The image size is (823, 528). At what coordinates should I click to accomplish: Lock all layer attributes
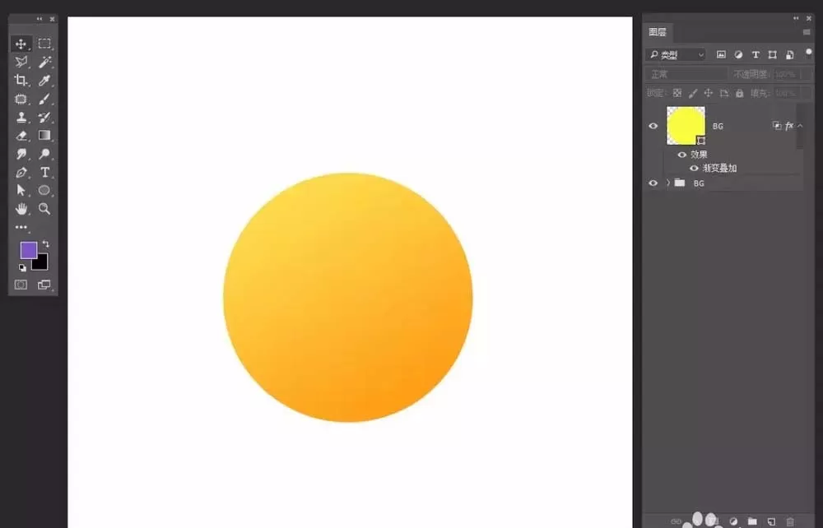(x=739, y=93)
